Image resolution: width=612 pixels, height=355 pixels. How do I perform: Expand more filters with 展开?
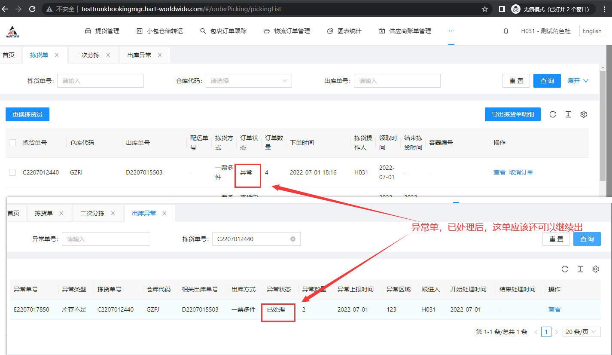click(578, 81)
